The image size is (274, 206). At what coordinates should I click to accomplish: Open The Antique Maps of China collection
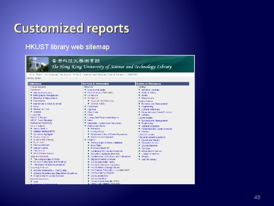tap(46, 159)
